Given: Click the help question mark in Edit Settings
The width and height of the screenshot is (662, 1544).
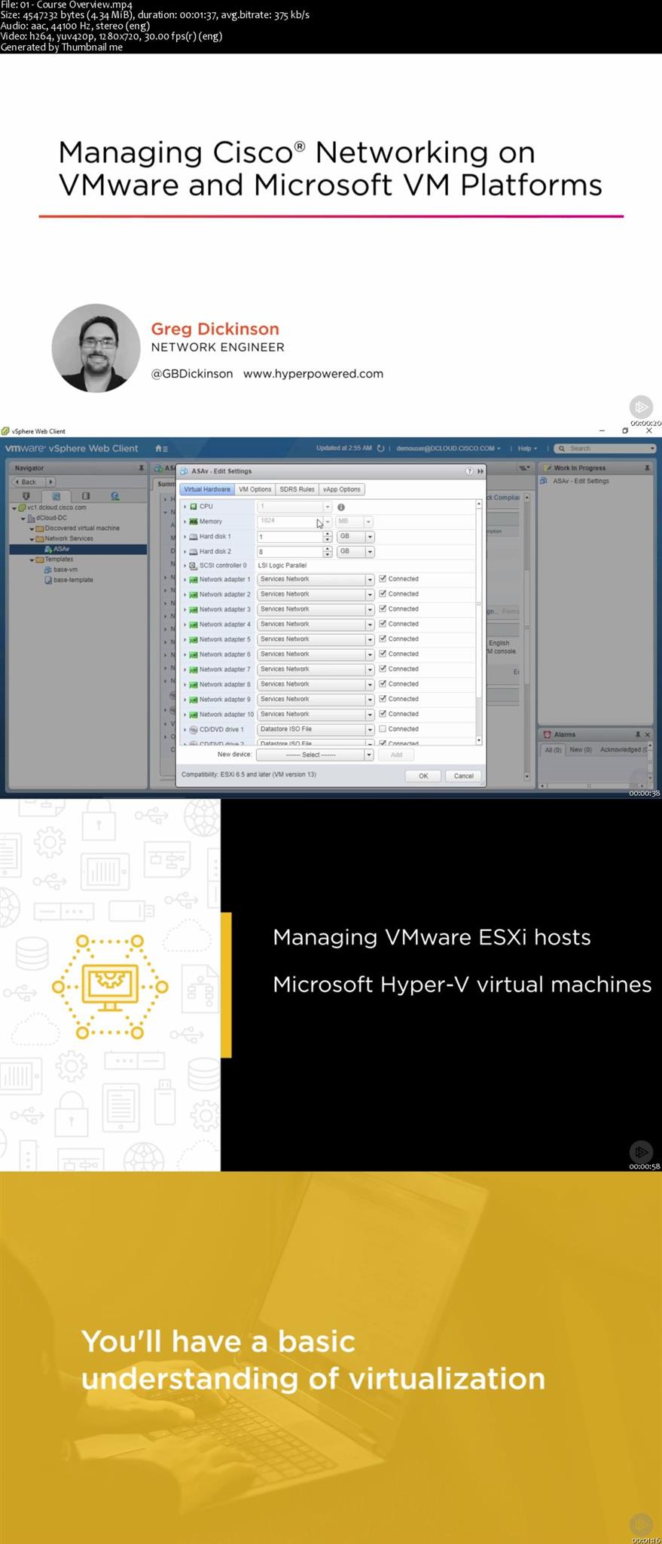Looking at the screenshot, I should click(469, 471).
